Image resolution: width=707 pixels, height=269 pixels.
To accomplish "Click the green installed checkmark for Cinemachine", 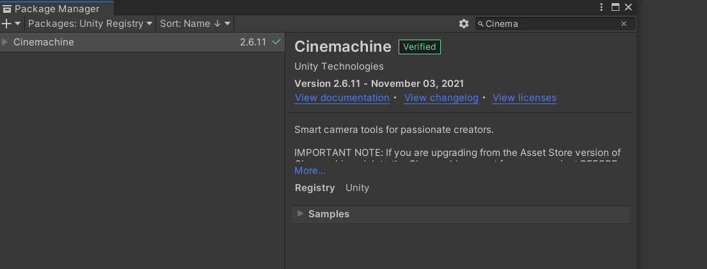I will pos(276,42).
